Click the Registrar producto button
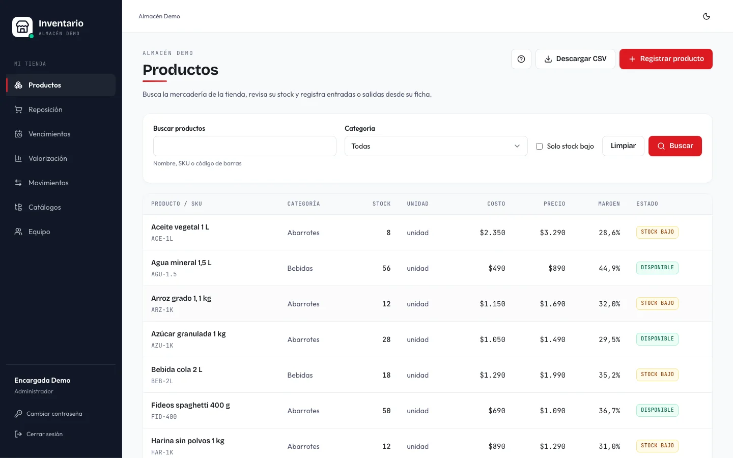 tap(666, 59)
